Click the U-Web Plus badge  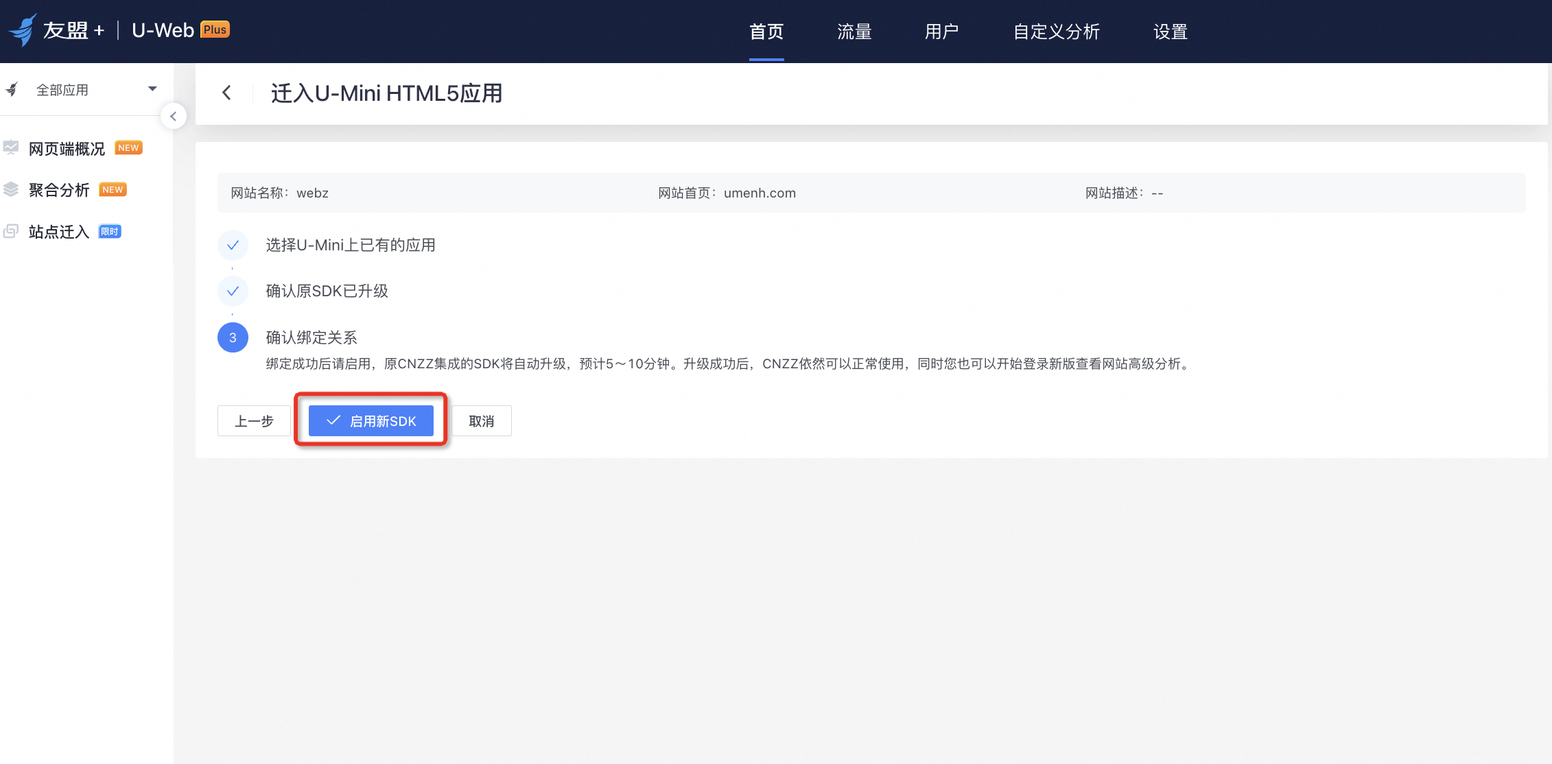click(215, 29)
